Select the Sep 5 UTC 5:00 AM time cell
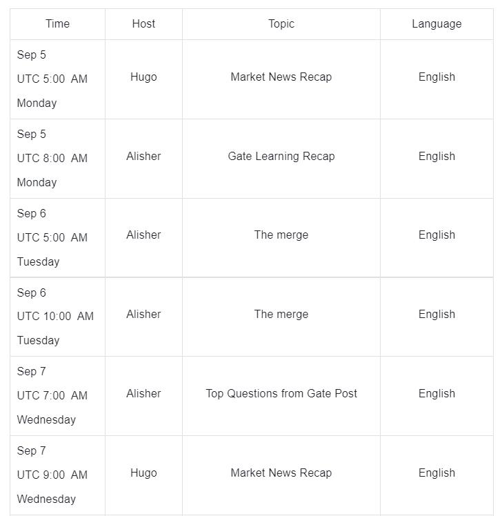The image size is (502, 516). (52, 79)
